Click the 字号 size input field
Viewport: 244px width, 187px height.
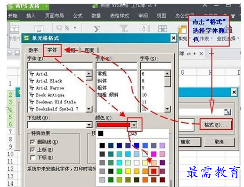(156, 66)
